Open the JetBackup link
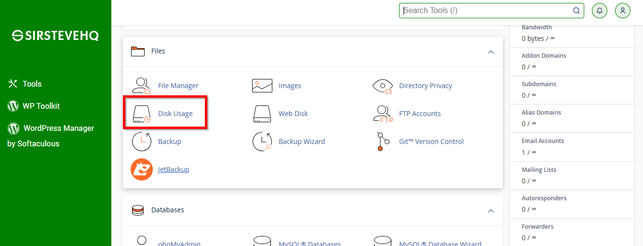643x246 pixels. (x=174, y=169)
